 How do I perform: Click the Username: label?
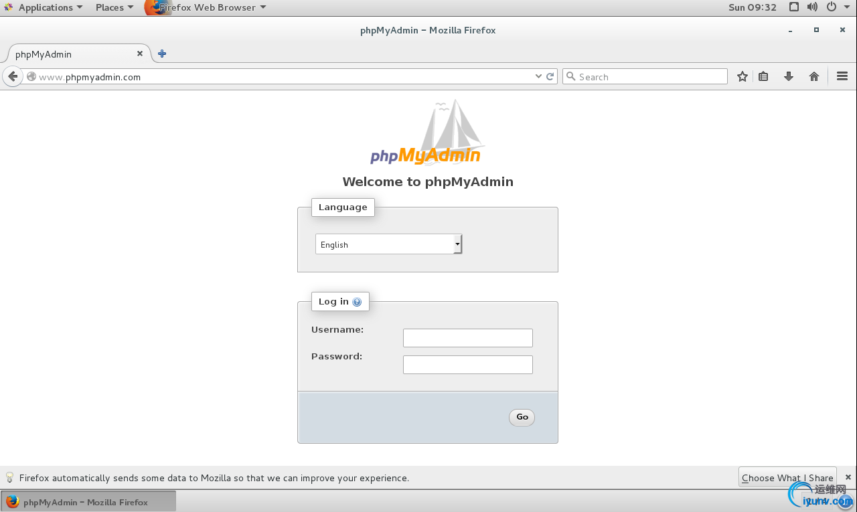pos(337,329)
